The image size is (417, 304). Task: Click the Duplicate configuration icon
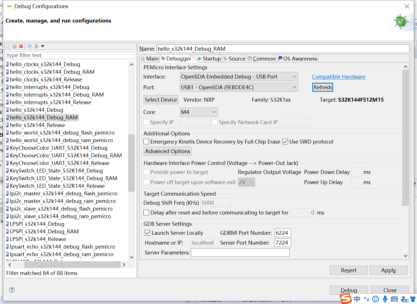coord(14,46)
